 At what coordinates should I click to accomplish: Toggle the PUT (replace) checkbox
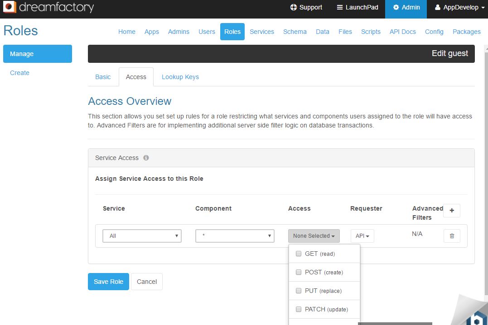pyautogui.click(x=299, y=291)
